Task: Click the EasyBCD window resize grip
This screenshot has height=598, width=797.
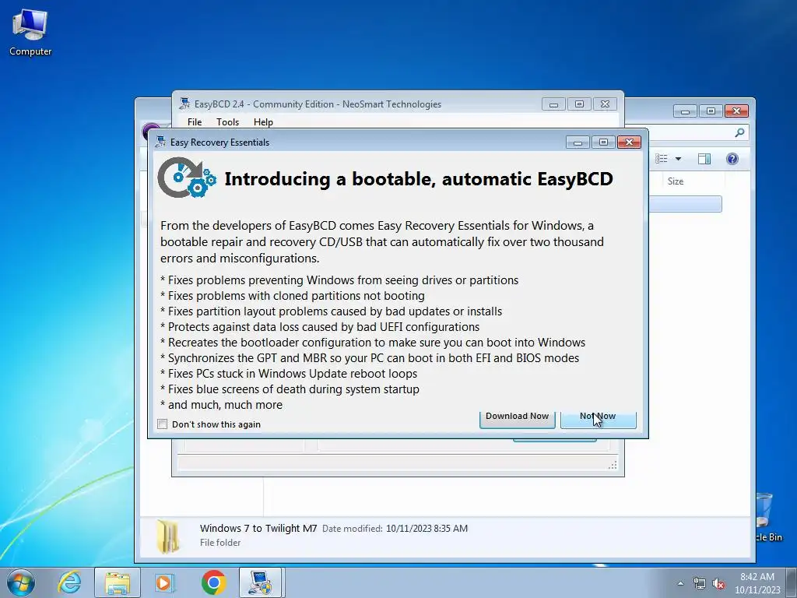Action: 613,466
